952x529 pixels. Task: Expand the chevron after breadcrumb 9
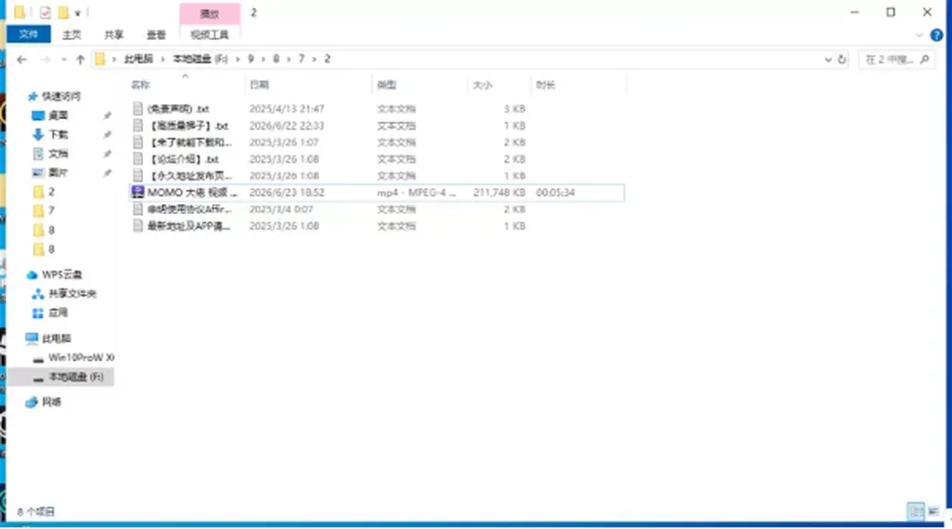coord(264,58)
